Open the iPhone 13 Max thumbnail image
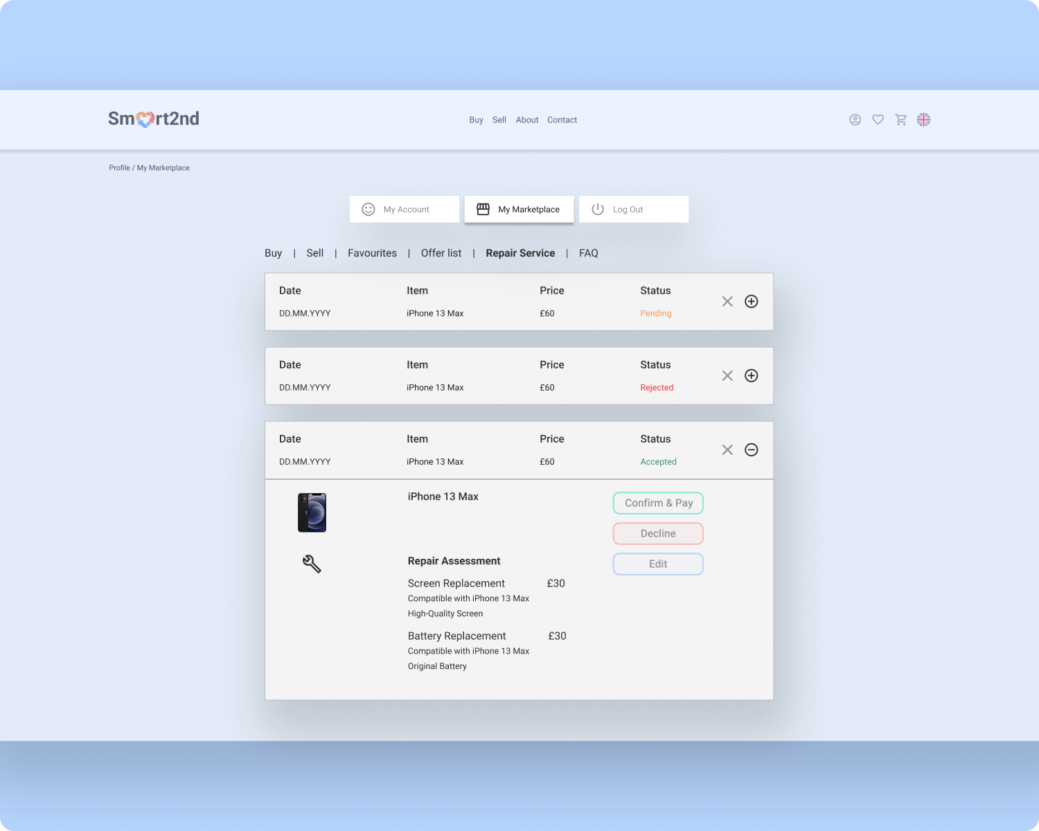 tap(312, 512)
